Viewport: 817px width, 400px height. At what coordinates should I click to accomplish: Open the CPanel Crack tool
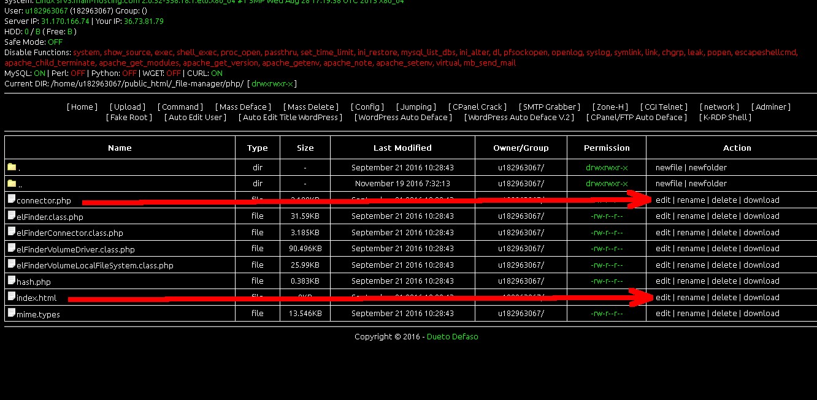(477, 107)
